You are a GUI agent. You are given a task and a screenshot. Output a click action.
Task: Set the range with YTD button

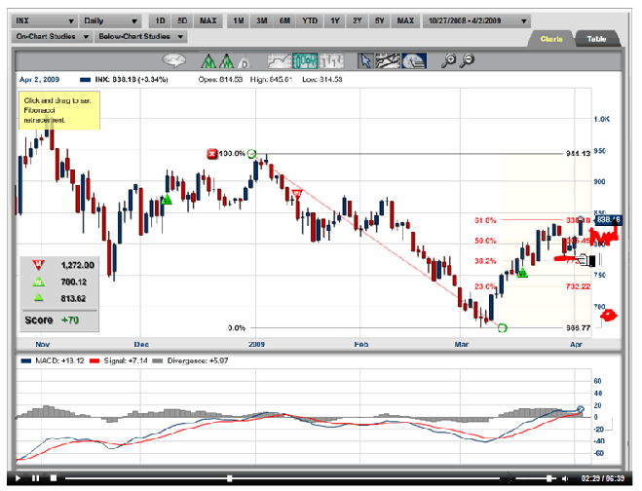[309, 19]
